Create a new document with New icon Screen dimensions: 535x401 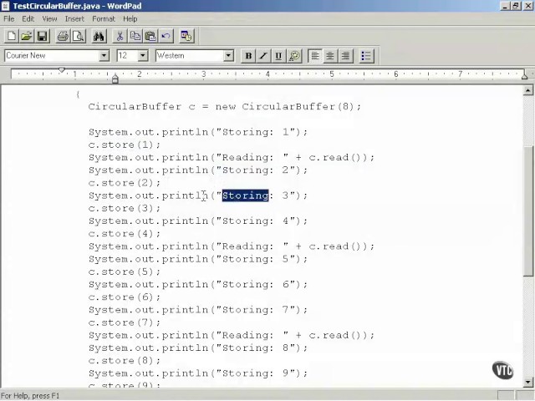[x=11, y=36]
